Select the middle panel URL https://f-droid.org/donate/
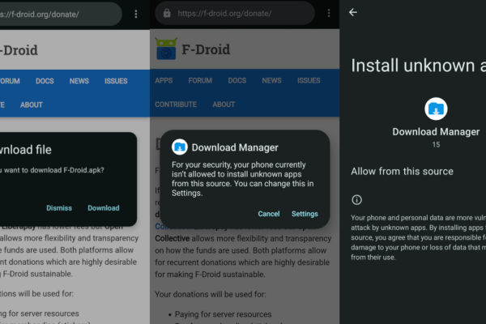 224,13
